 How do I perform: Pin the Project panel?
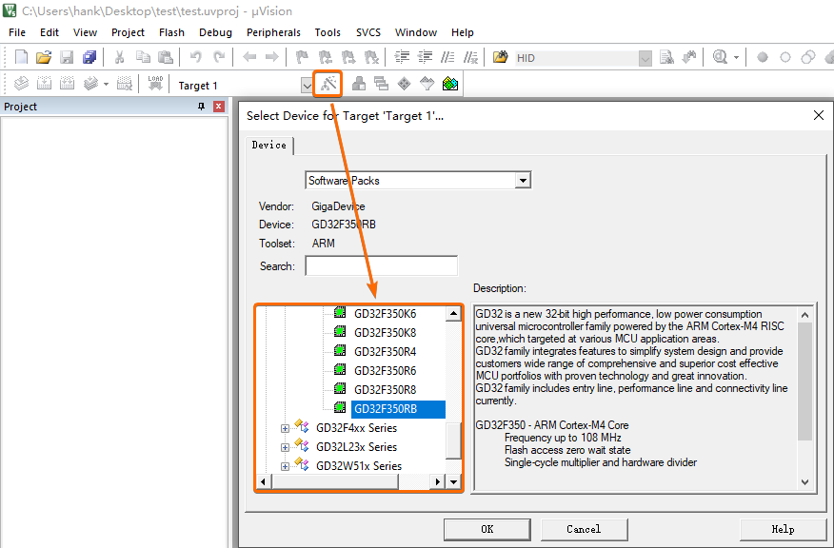(x=201, y=107)
